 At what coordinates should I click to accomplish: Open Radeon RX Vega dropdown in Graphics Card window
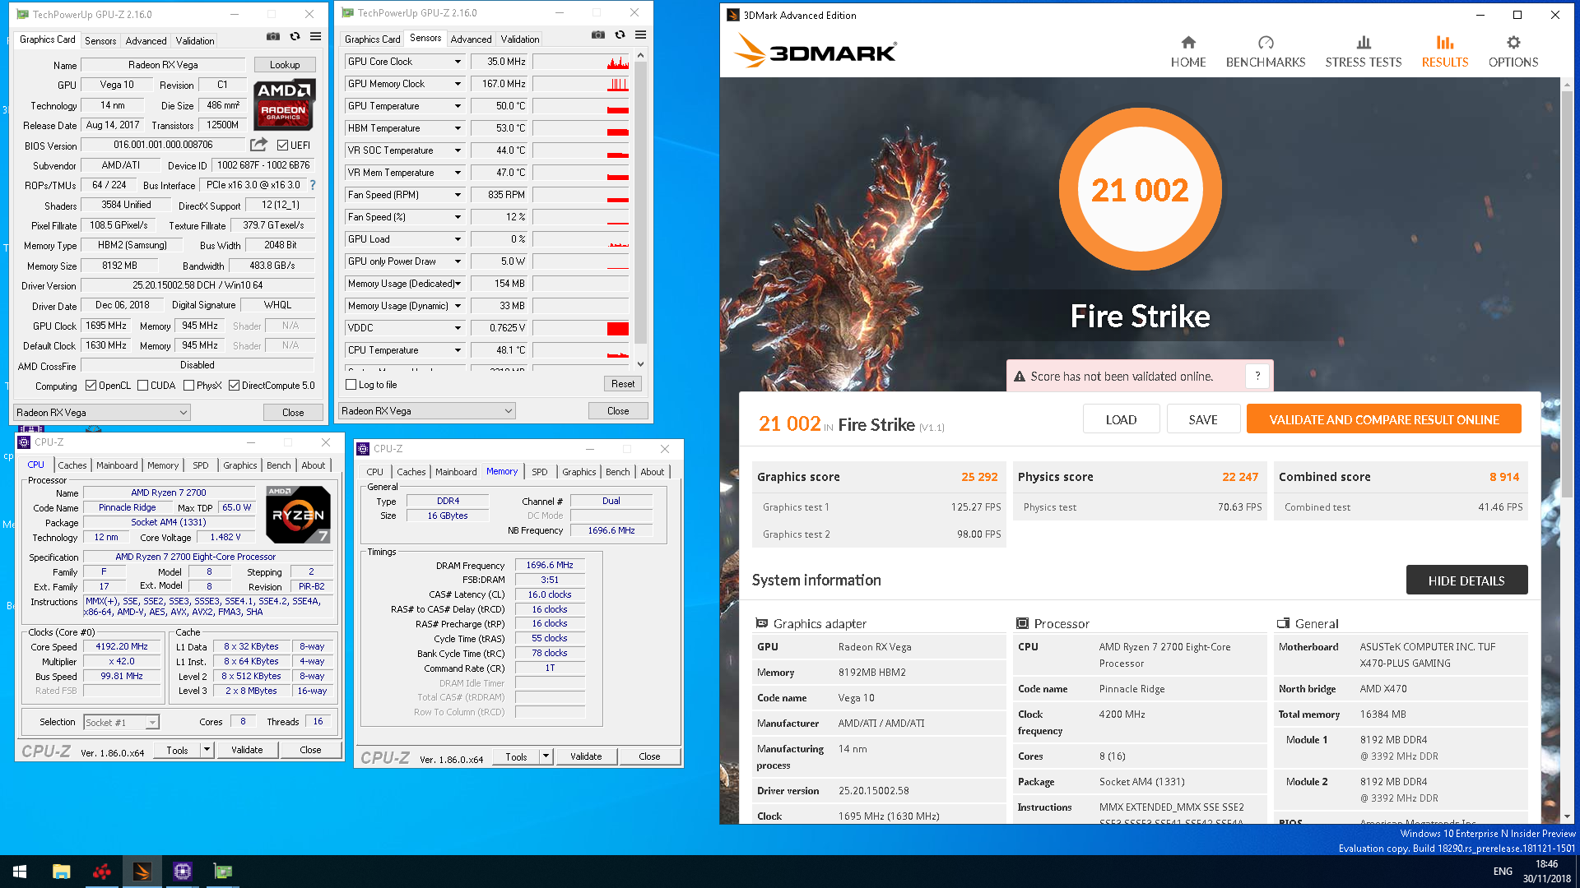tap(102, 413)
